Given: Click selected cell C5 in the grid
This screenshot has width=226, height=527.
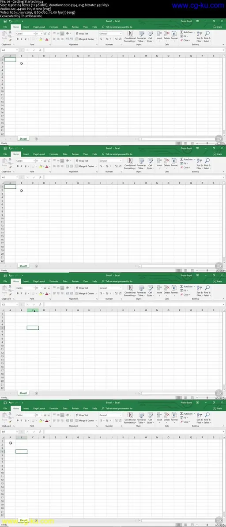Looking at the screenshot, I should click(33, 328).
